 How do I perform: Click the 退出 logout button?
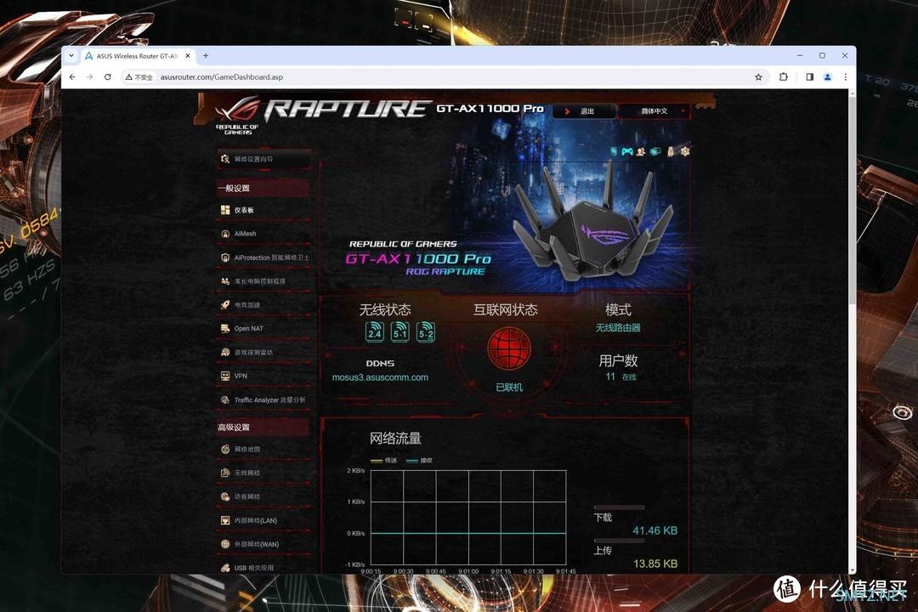pos(584,111)
